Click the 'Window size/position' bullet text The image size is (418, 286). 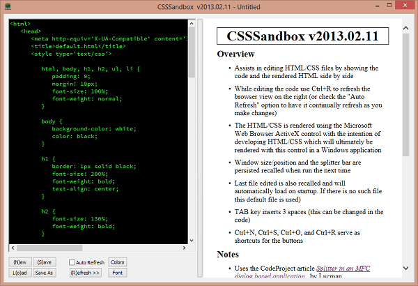tap(297, 166)
